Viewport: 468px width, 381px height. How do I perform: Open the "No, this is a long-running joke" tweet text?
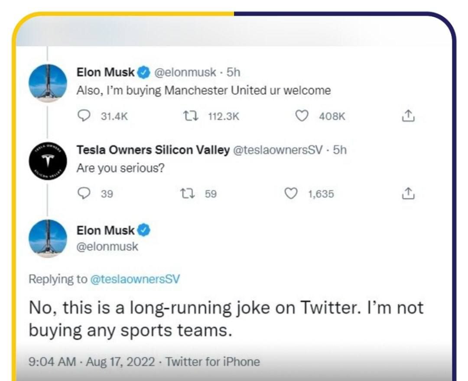pos(225,319)
